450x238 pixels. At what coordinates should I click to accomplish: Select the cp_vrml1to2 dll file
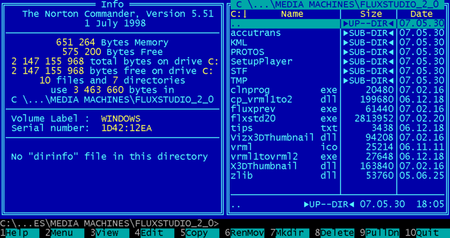tap(337, 100)
